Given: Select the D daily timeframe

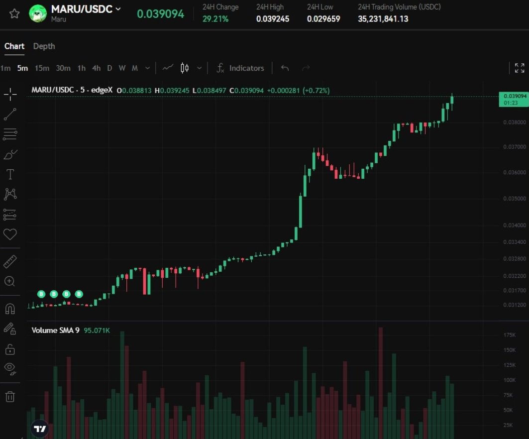Looking at the screenshot, I should point(109,68).
